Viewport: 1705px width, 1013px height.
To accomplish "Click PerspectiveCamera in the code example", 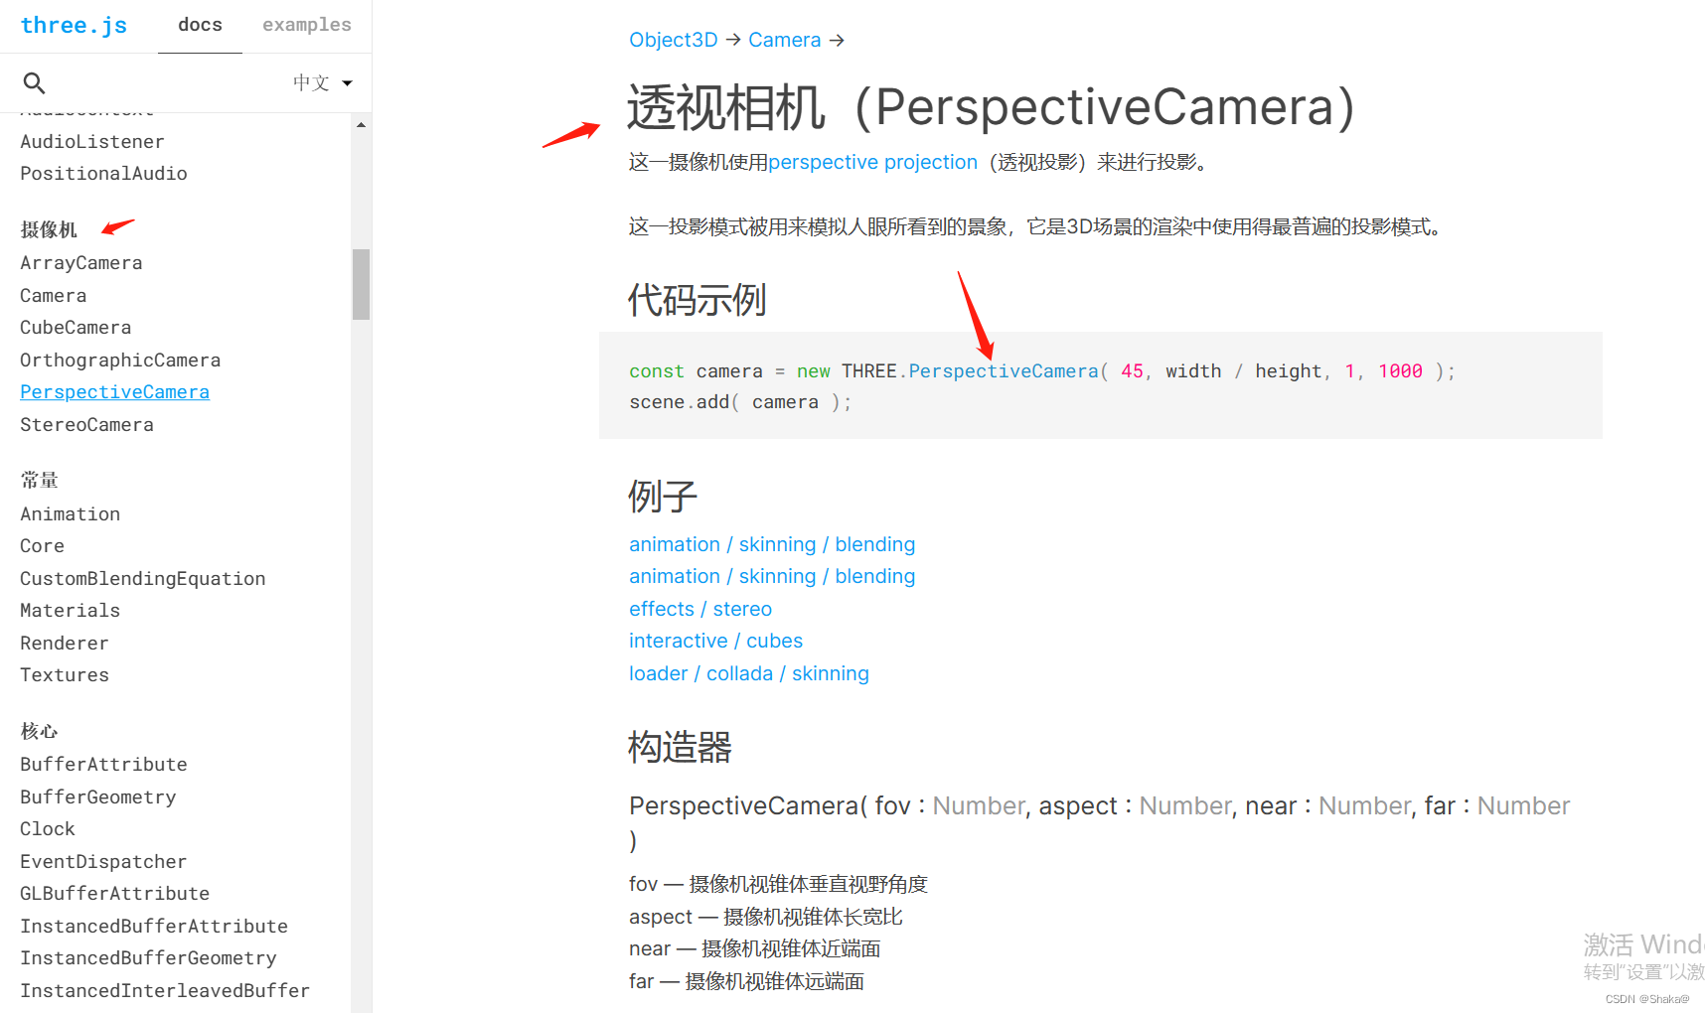I will tap(1004, 371).
